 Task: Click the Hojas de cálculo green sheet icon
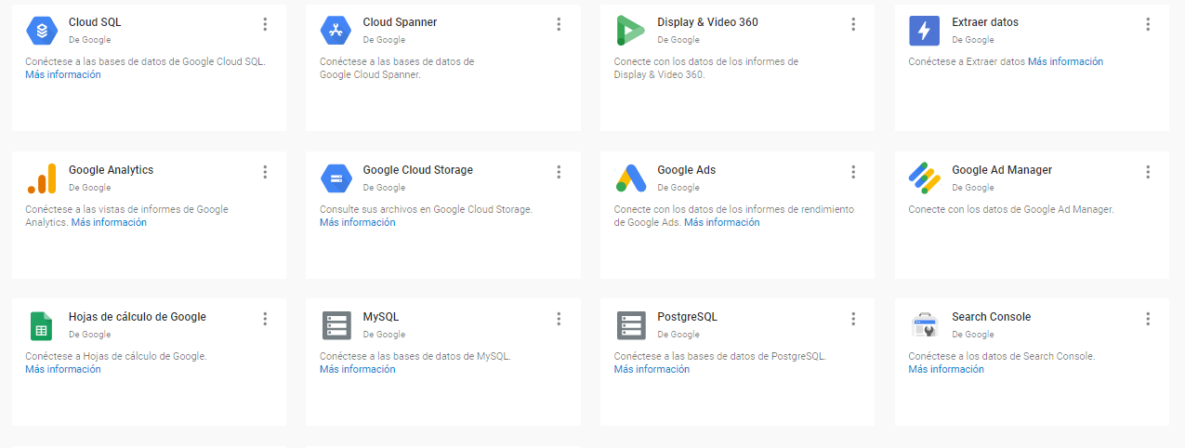tap(42, 325)
